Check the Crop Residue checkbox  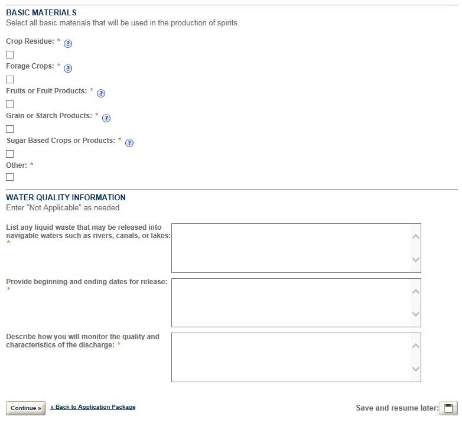point(10,55)
